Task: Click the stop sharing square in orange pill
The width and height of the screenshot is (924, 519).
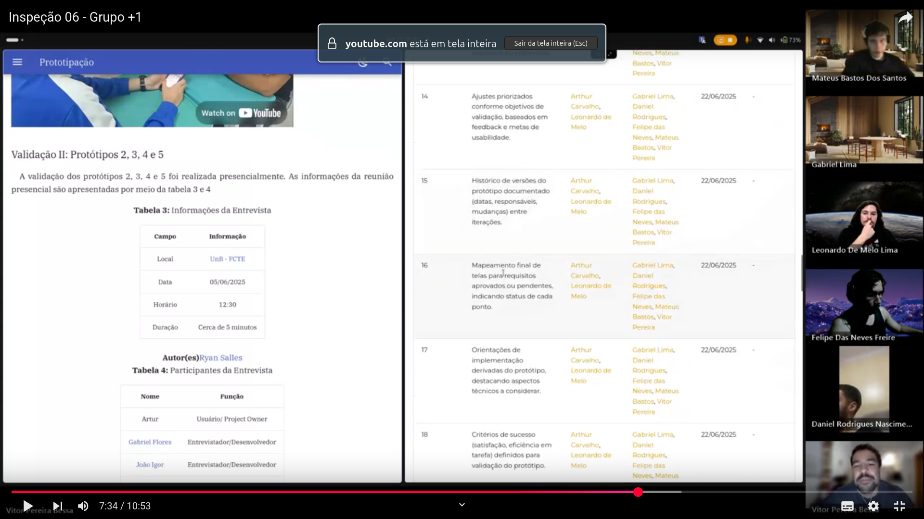Action: (x=730, y=40)
